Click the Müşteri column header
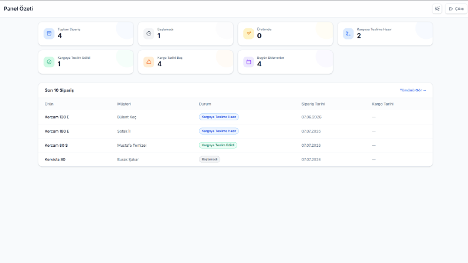Image resolution: width=468 pixels, height=263 pixels. (124, 104)
